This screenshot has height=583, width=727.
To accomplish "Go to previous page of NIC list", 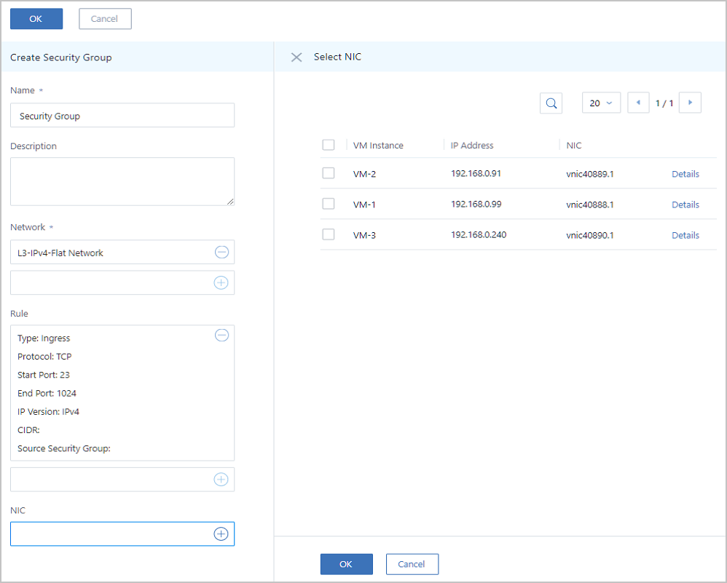I will tap(638, 103).
